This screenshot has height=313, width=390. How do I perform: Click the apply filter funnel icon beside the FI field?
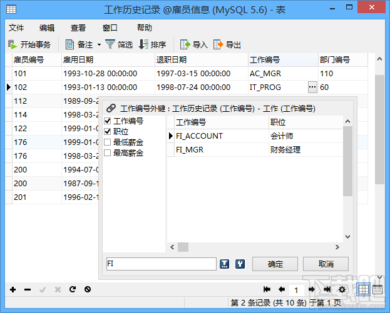tap(224, 264)
